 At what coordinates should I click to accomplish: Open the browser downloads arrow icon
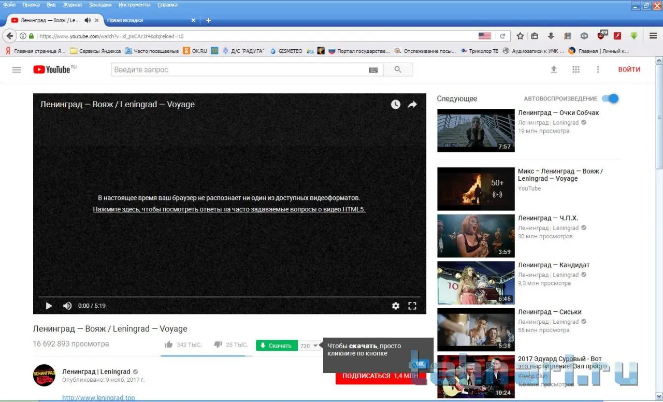pos(551,36)
